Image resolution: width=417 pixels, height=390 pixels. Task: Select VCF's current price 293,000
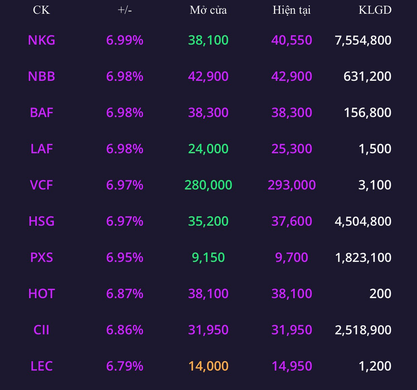(292, 185)
